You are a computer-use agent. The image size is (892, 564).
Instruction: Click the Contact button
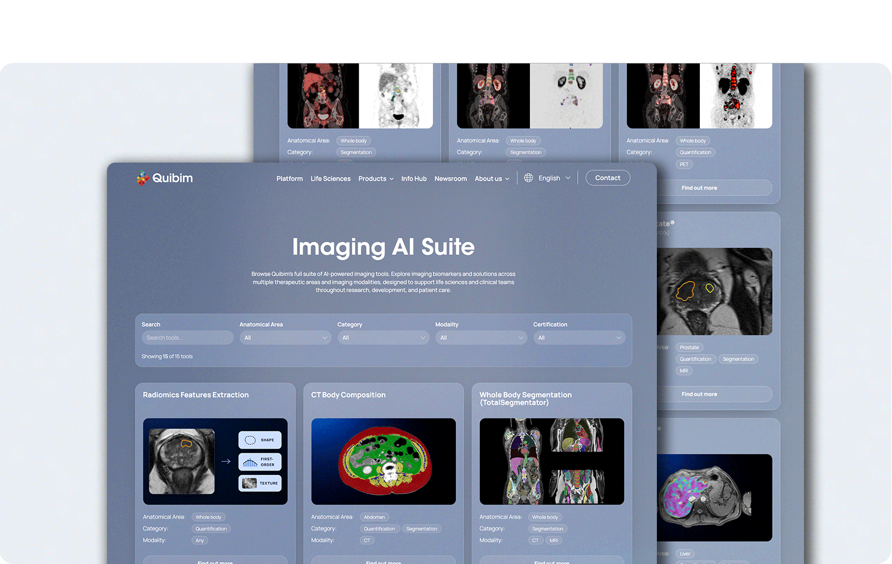(608, 178)
